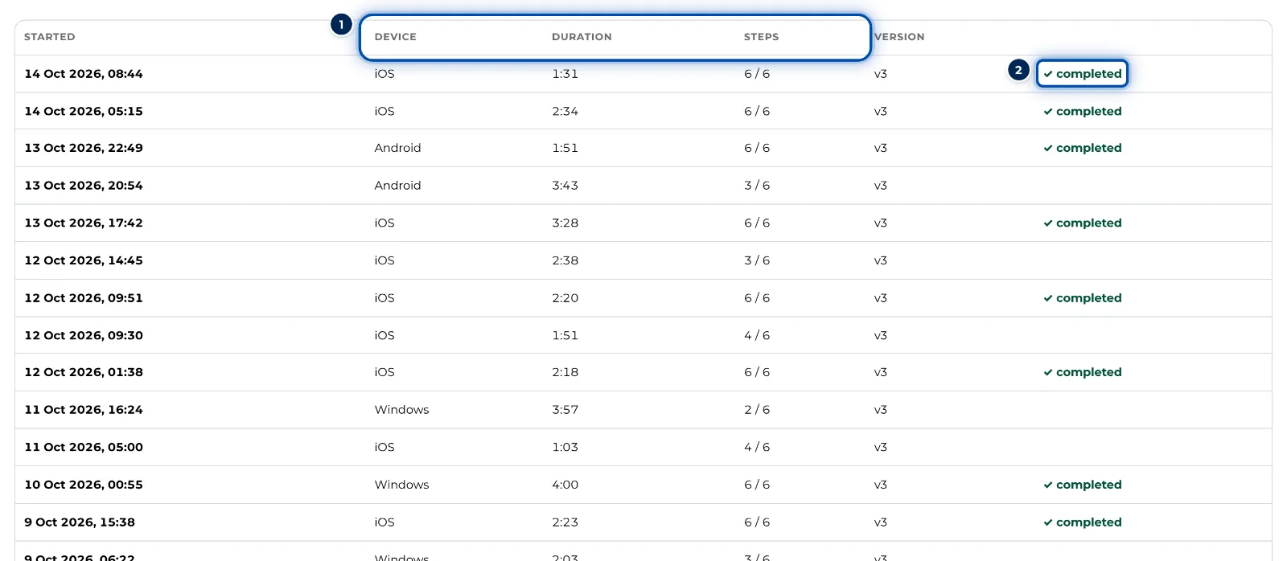Image resolution: width=1287 pixels, height=561 pixels.
Task: Click the duration 2:20 cell
Action: coord(565,298)
